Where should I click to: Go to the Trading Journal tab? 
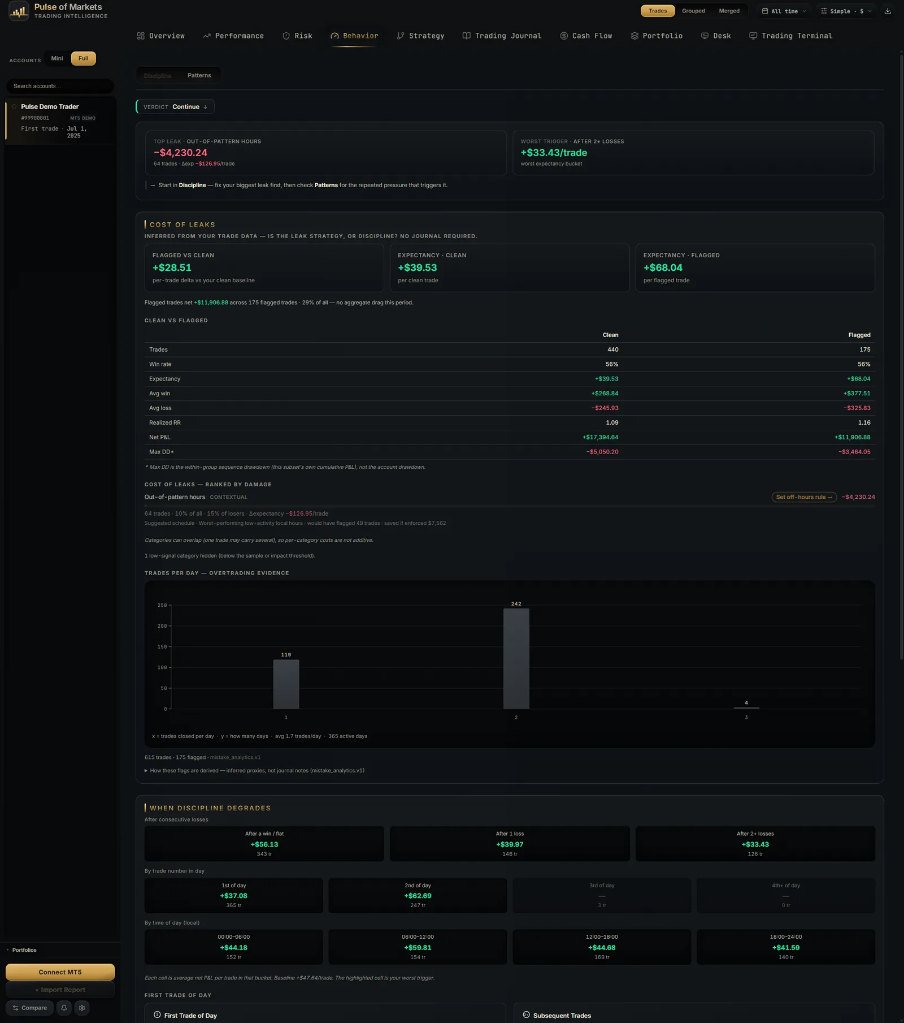pos(502,36)
